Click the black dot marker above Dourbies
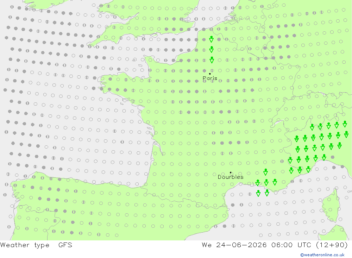This screenshot has height=258, width=352. click(231, 172)
